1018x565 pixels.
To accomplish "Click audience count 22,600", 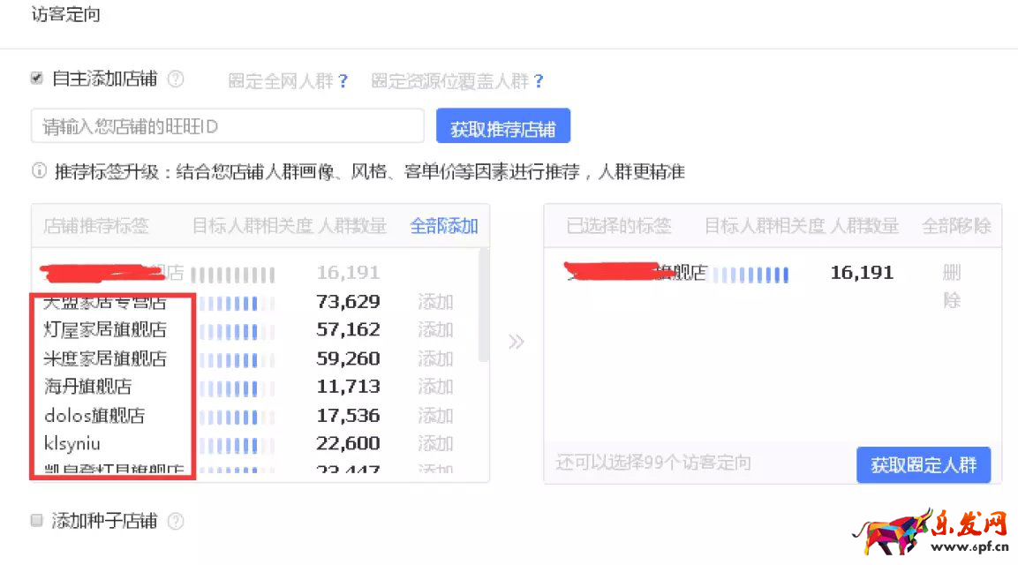I will [348, 443].
